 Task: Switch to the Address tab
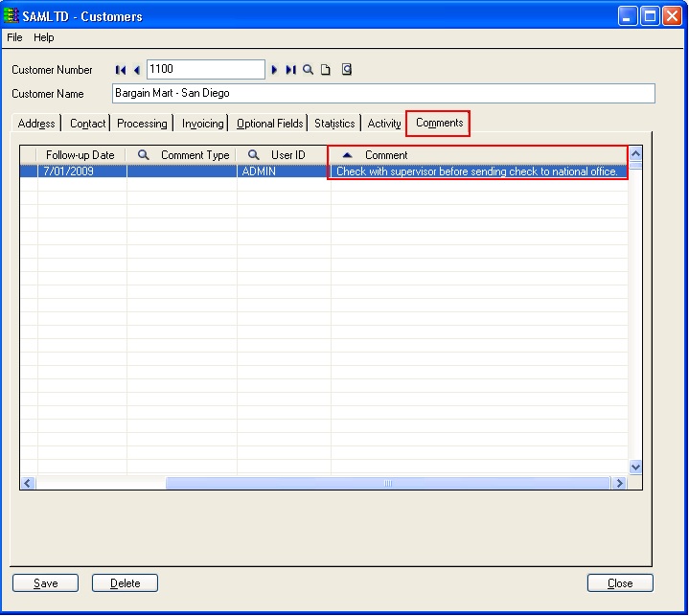(x=36, y=124)
